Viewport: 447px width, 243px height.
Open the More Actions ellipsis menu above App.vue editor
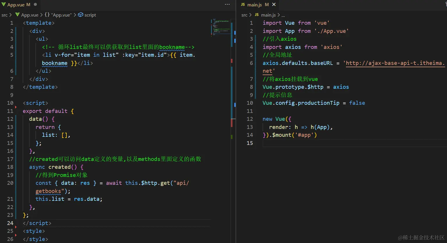click(x=227, y=4)
